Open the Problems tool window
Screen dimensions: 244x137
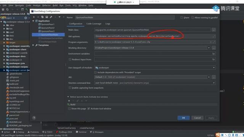(33, 132)
